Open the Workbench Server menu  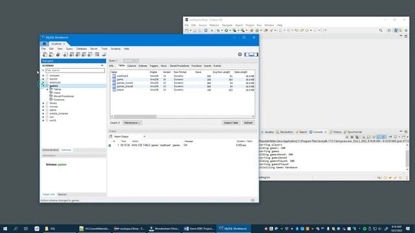pyautogui.click(x=94, y=49)
